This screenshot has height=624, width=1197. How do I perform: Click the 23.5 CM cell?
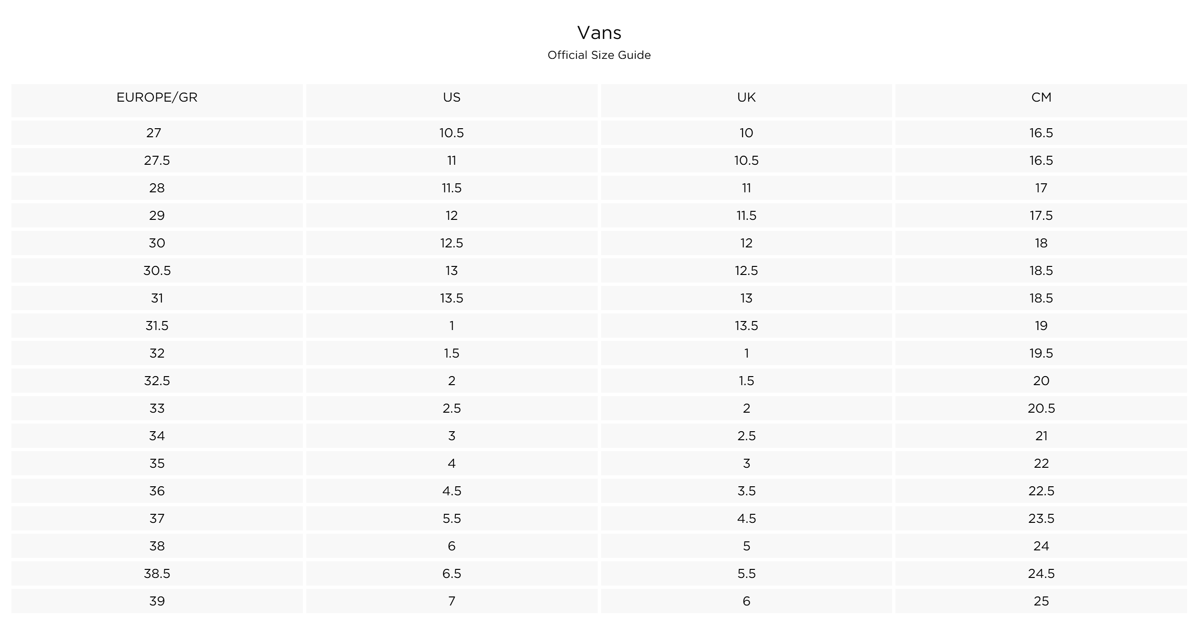[1041, 518]
